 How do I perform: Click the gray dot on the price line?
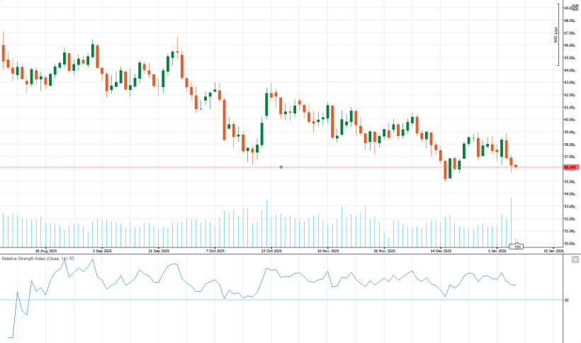[281, 167]
